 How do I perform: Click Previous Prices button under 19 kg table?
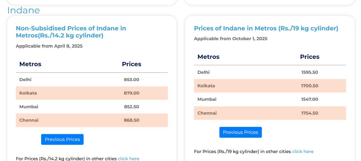coord(240,132)
